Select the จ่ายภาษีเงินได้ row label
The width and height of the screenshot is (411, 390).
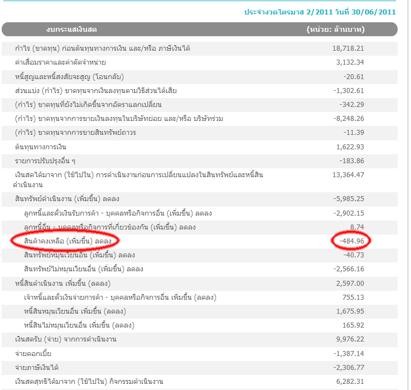[37, 368]
